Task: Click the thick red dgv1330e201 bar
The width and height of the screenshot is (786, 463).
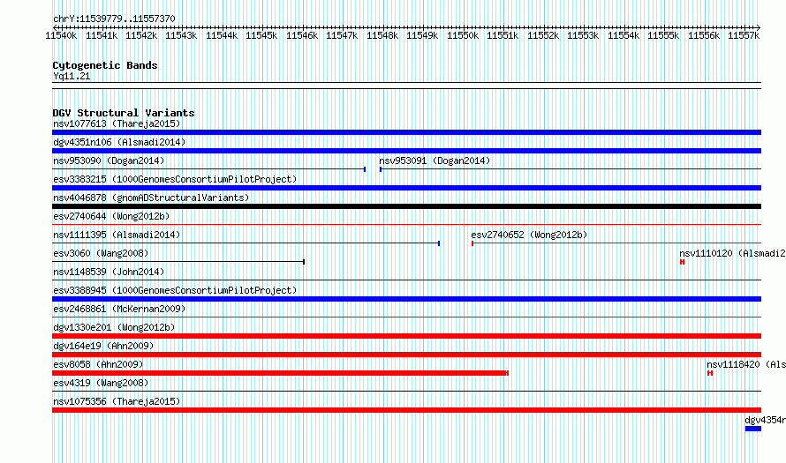Action: coord(406,336)
